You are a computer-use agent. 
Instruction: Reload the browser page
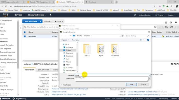coord(6,6)
